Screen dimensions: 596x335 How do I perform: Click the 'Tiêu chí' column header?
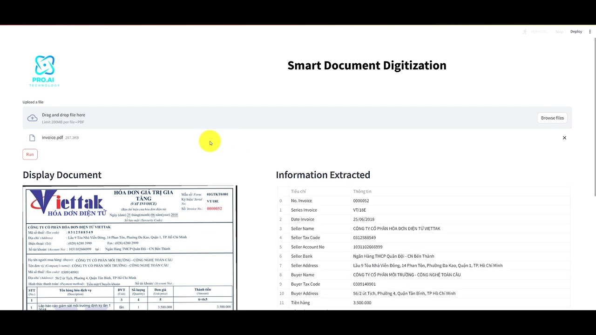tap(298, 191)
